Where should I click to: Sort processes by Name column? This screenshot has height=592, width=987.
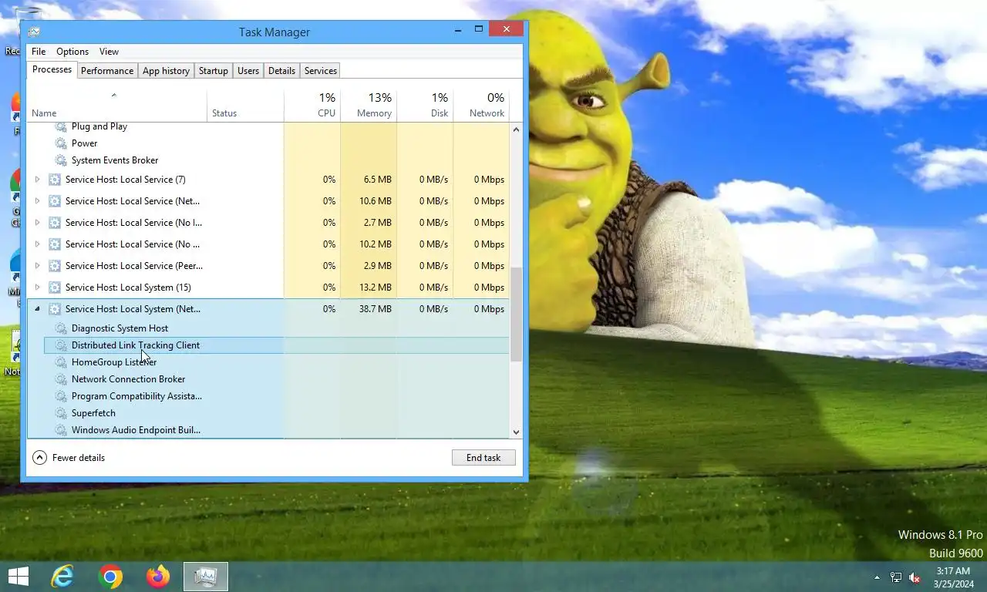click(x=116, y=106)
